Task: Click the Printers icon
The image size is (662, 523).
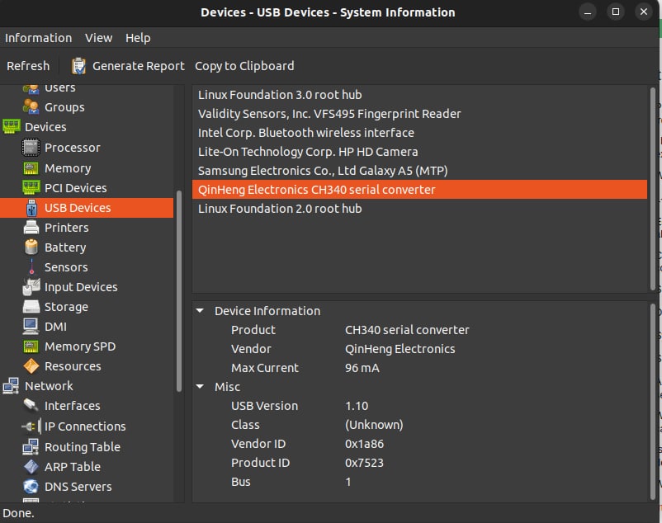Action: click(x=31, y=228)
